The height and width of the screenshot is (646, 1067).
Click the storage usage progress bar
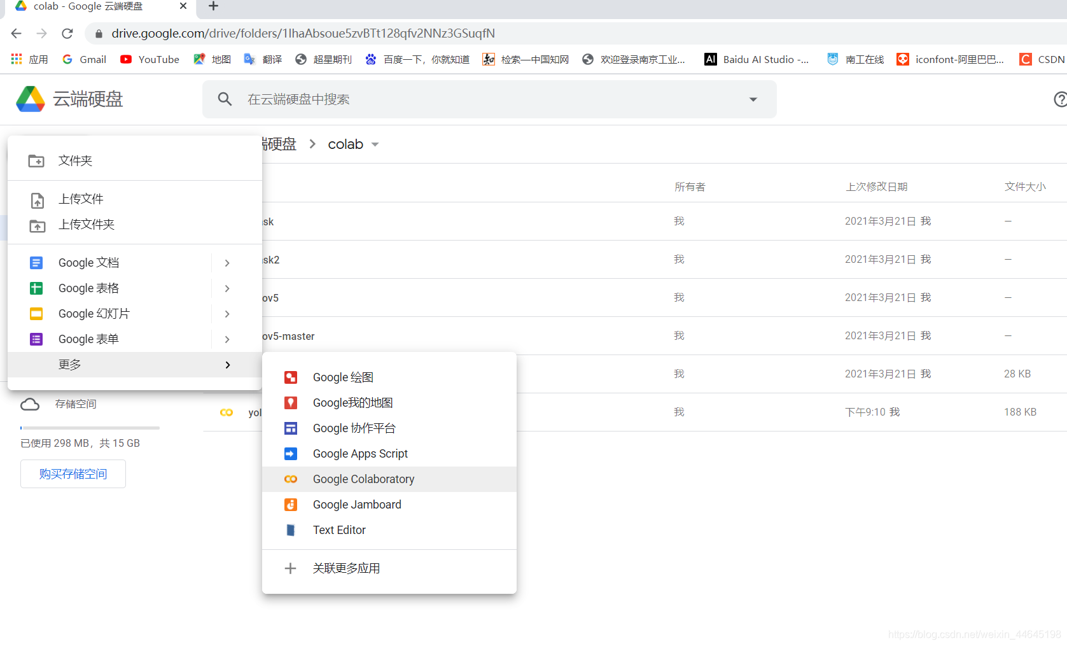coord(90,428)
